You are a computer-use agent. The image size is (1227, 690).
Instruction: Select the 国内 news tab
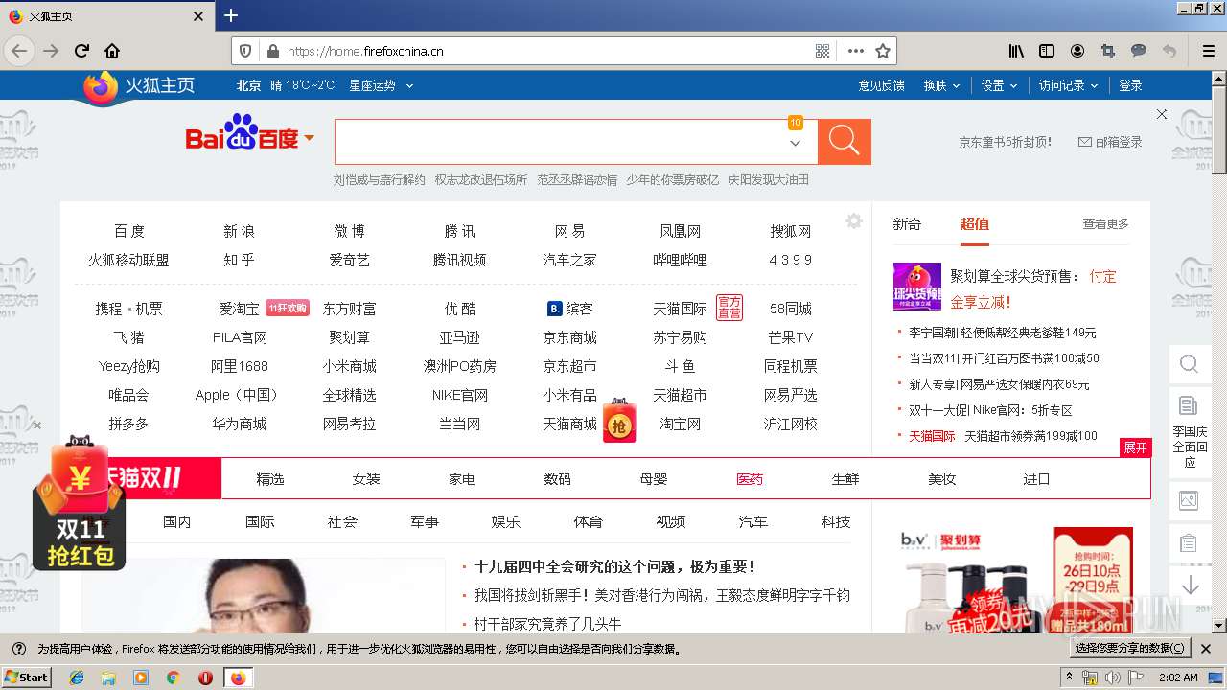(x=177, y=521)
